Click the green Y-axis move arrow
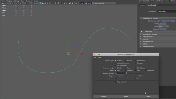Image resolution: width=176 pixels, height=99 pixels. point(69,42)
